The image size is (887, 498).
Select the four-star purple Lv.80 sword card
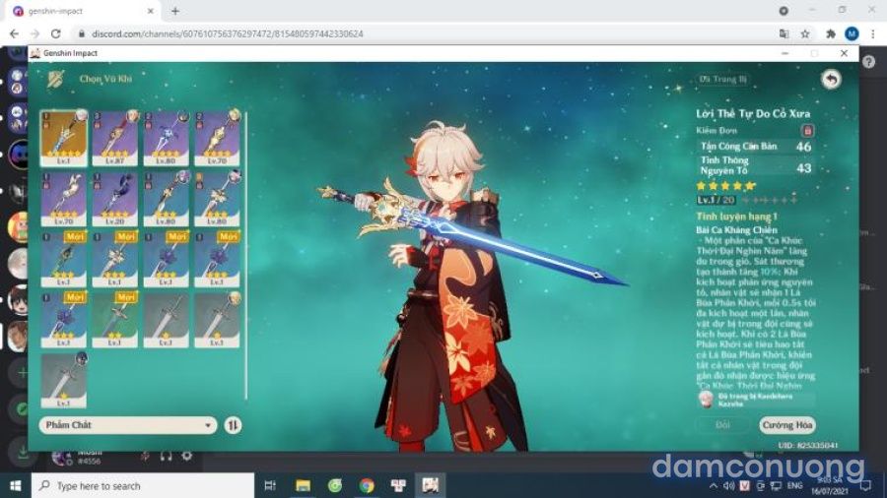166,139
